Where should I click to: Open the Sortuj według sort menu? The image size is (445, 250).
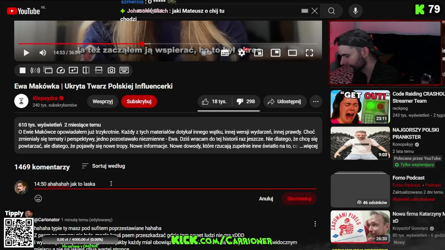coord(103,166)
